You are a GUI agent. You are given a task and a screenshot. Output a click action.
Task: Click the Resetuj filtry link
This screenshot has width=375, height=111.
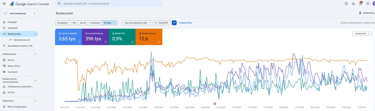click(x=186, y=23)
